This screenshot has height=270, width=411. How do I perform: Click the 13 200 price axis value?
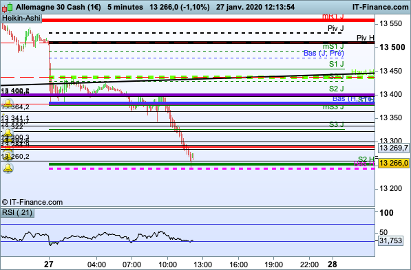coord(391,189)
